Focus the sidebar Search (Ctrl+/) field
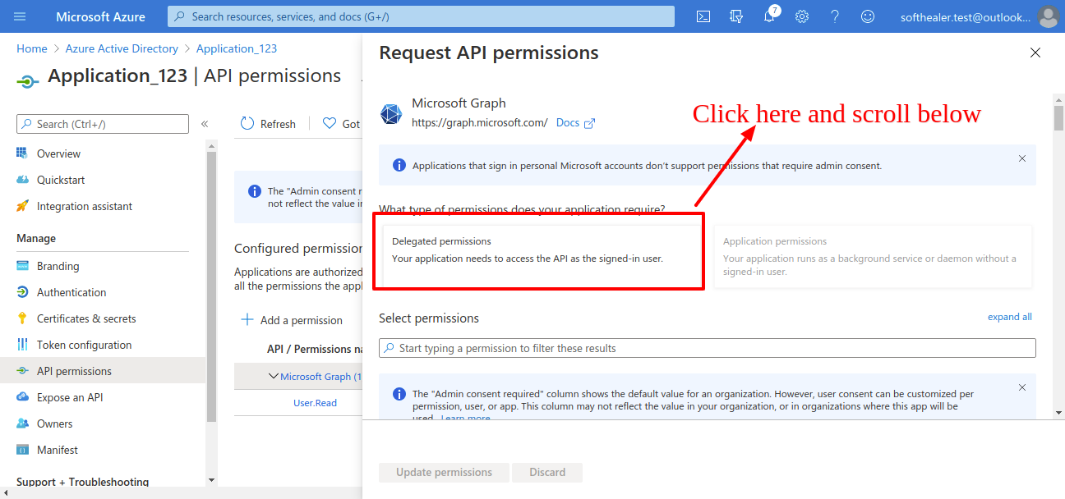 [x=103, y=124]
